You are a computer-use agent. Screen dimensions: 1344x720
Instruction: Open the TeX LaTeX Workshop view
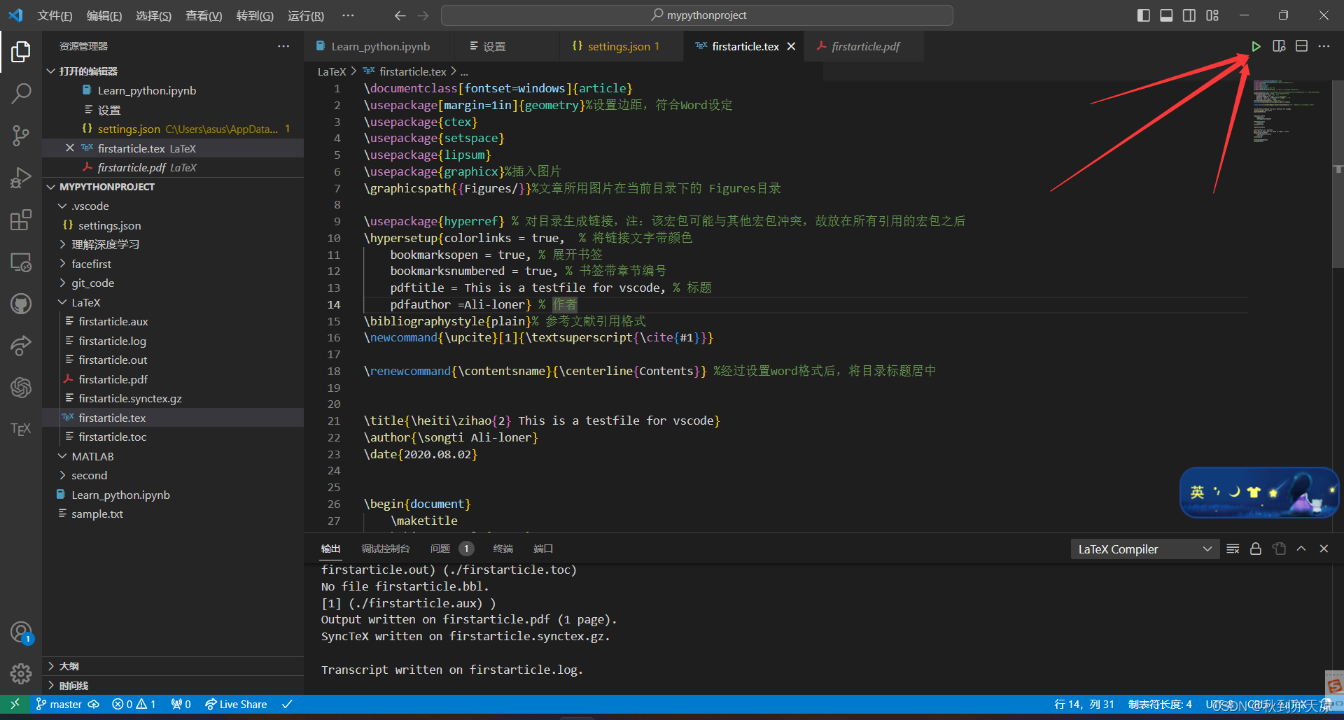coord(21,429)
